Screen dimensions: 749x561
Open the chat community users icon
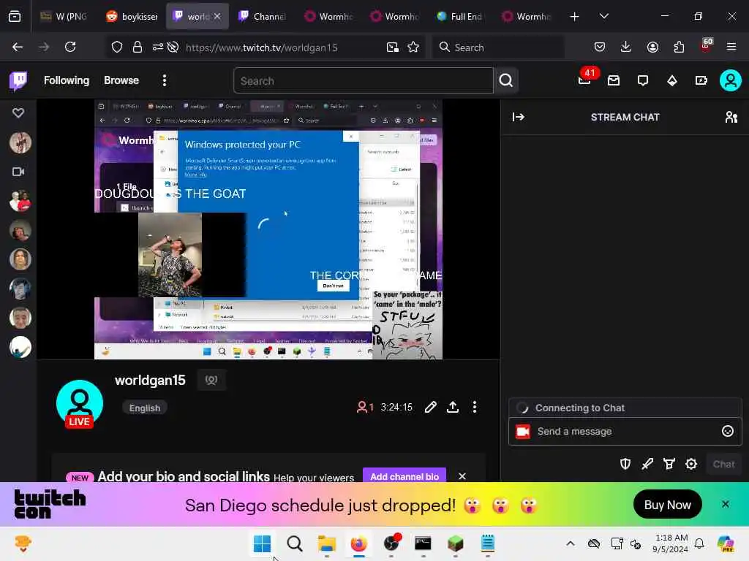coord(731,117)
